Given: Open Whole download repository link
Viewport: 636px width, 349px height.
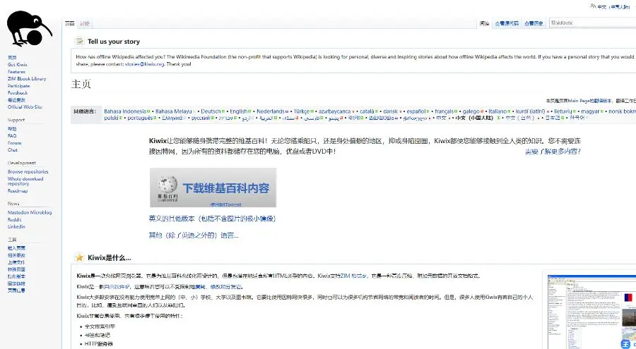Looking at the screenshot, I should click(x=25, y=181).
